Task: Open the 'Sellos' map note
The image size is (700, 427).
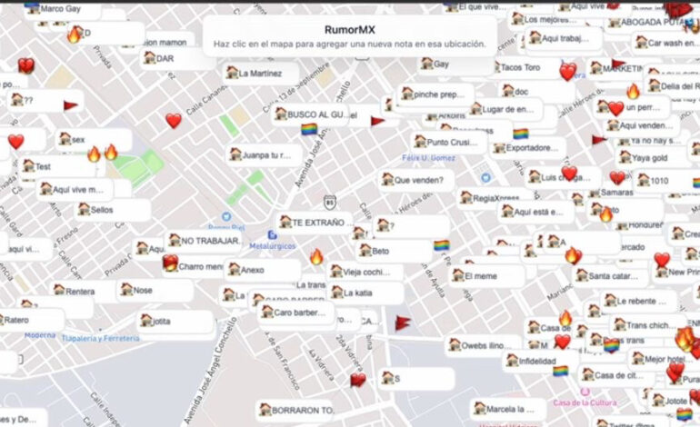Action: coord(113,210)
